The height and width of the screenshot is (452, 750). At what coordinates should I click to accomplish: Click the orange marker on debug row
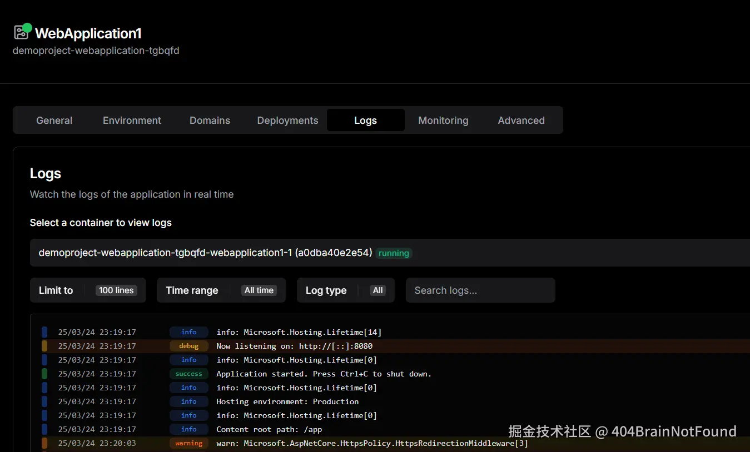pyautogui.click(x=44, y=346)
